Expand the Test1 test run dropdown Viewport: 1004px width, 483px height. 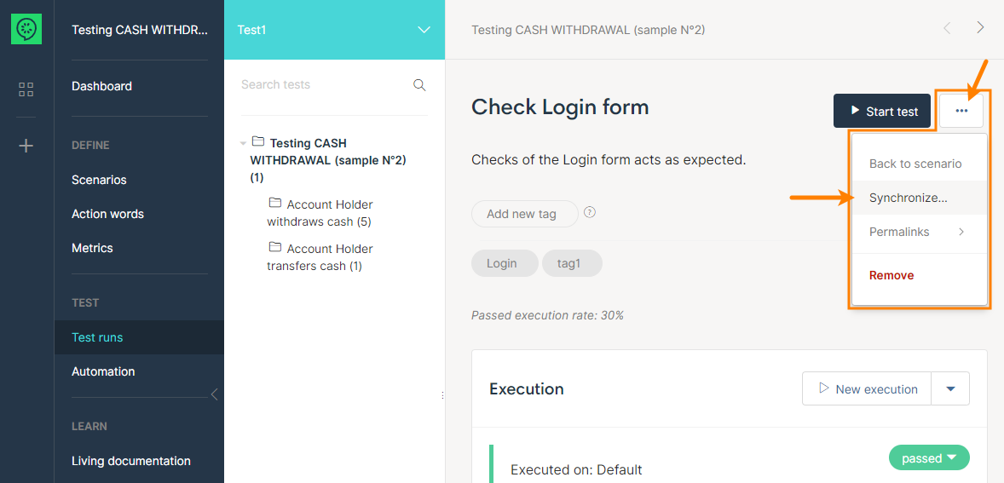[x=424, y=30]
